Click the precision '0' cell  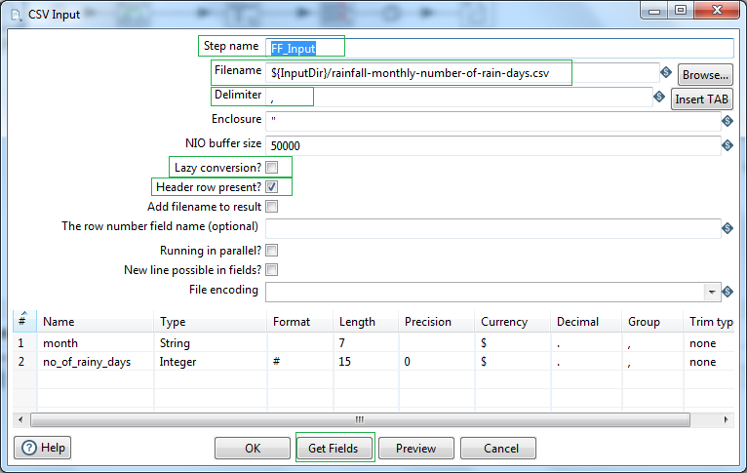coord(436,362)
